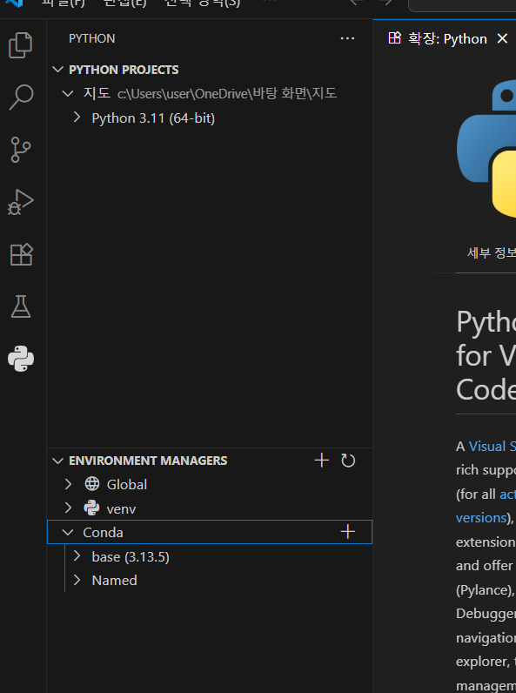
Task: Expand the venv environment manager
Action: coord(68,508)
